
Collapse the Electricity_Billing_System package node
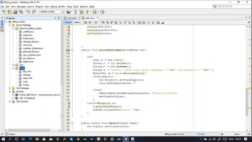coord(13,28)
